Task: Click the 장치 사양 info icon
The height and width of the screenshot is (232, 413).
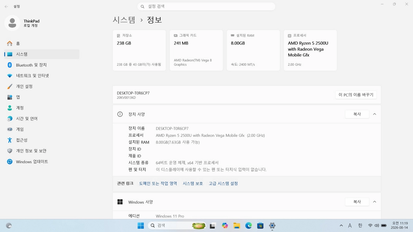Action: [120, 114]
